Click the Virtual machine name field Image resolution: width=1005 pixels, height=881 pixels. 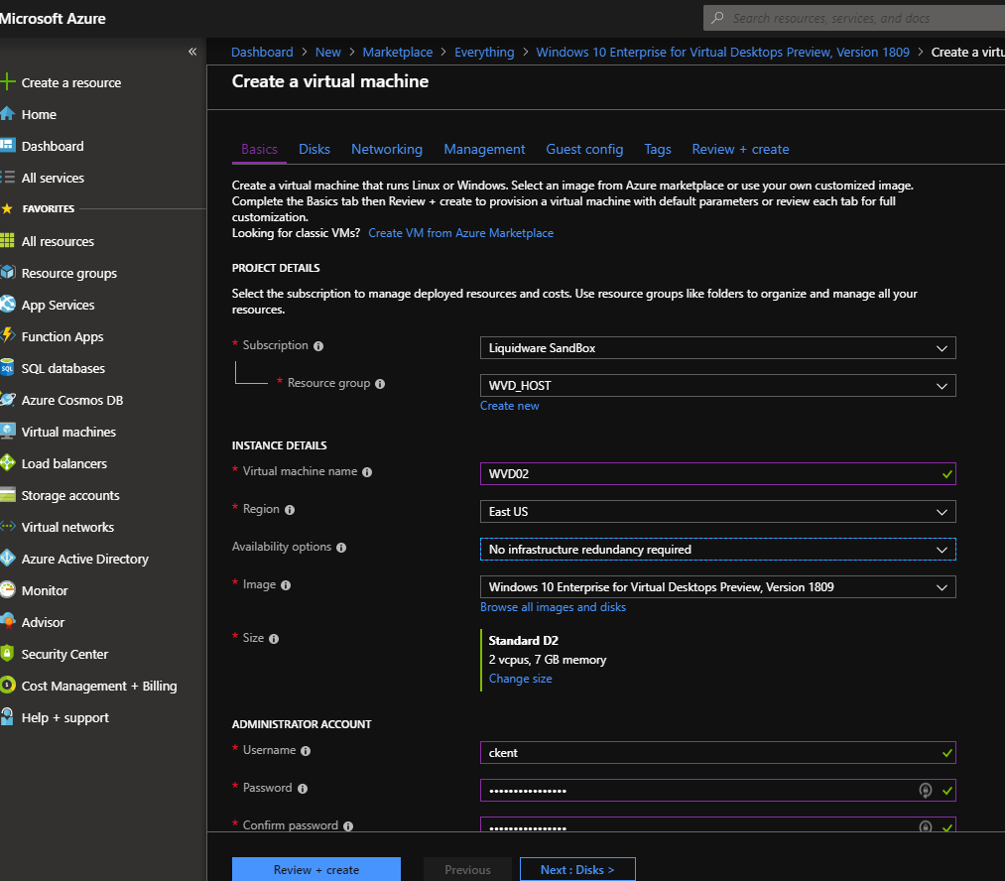717,473
